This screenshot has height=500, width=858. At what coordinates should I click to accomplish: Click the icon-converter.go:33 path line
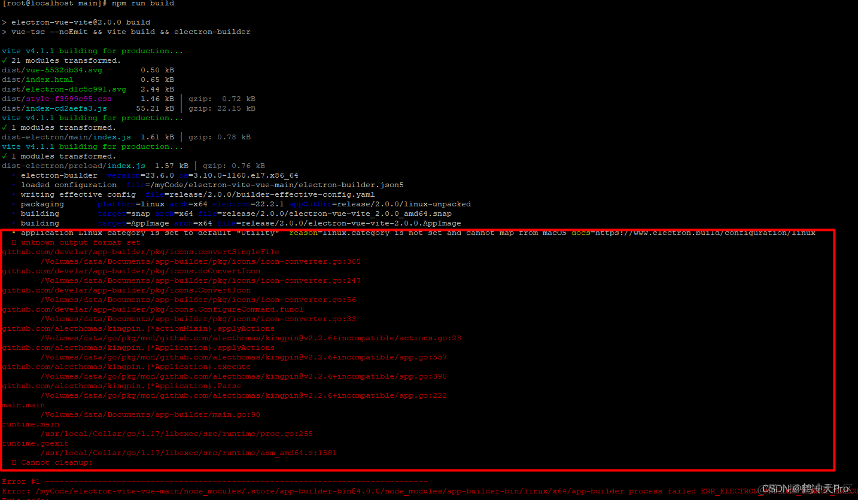198,319
